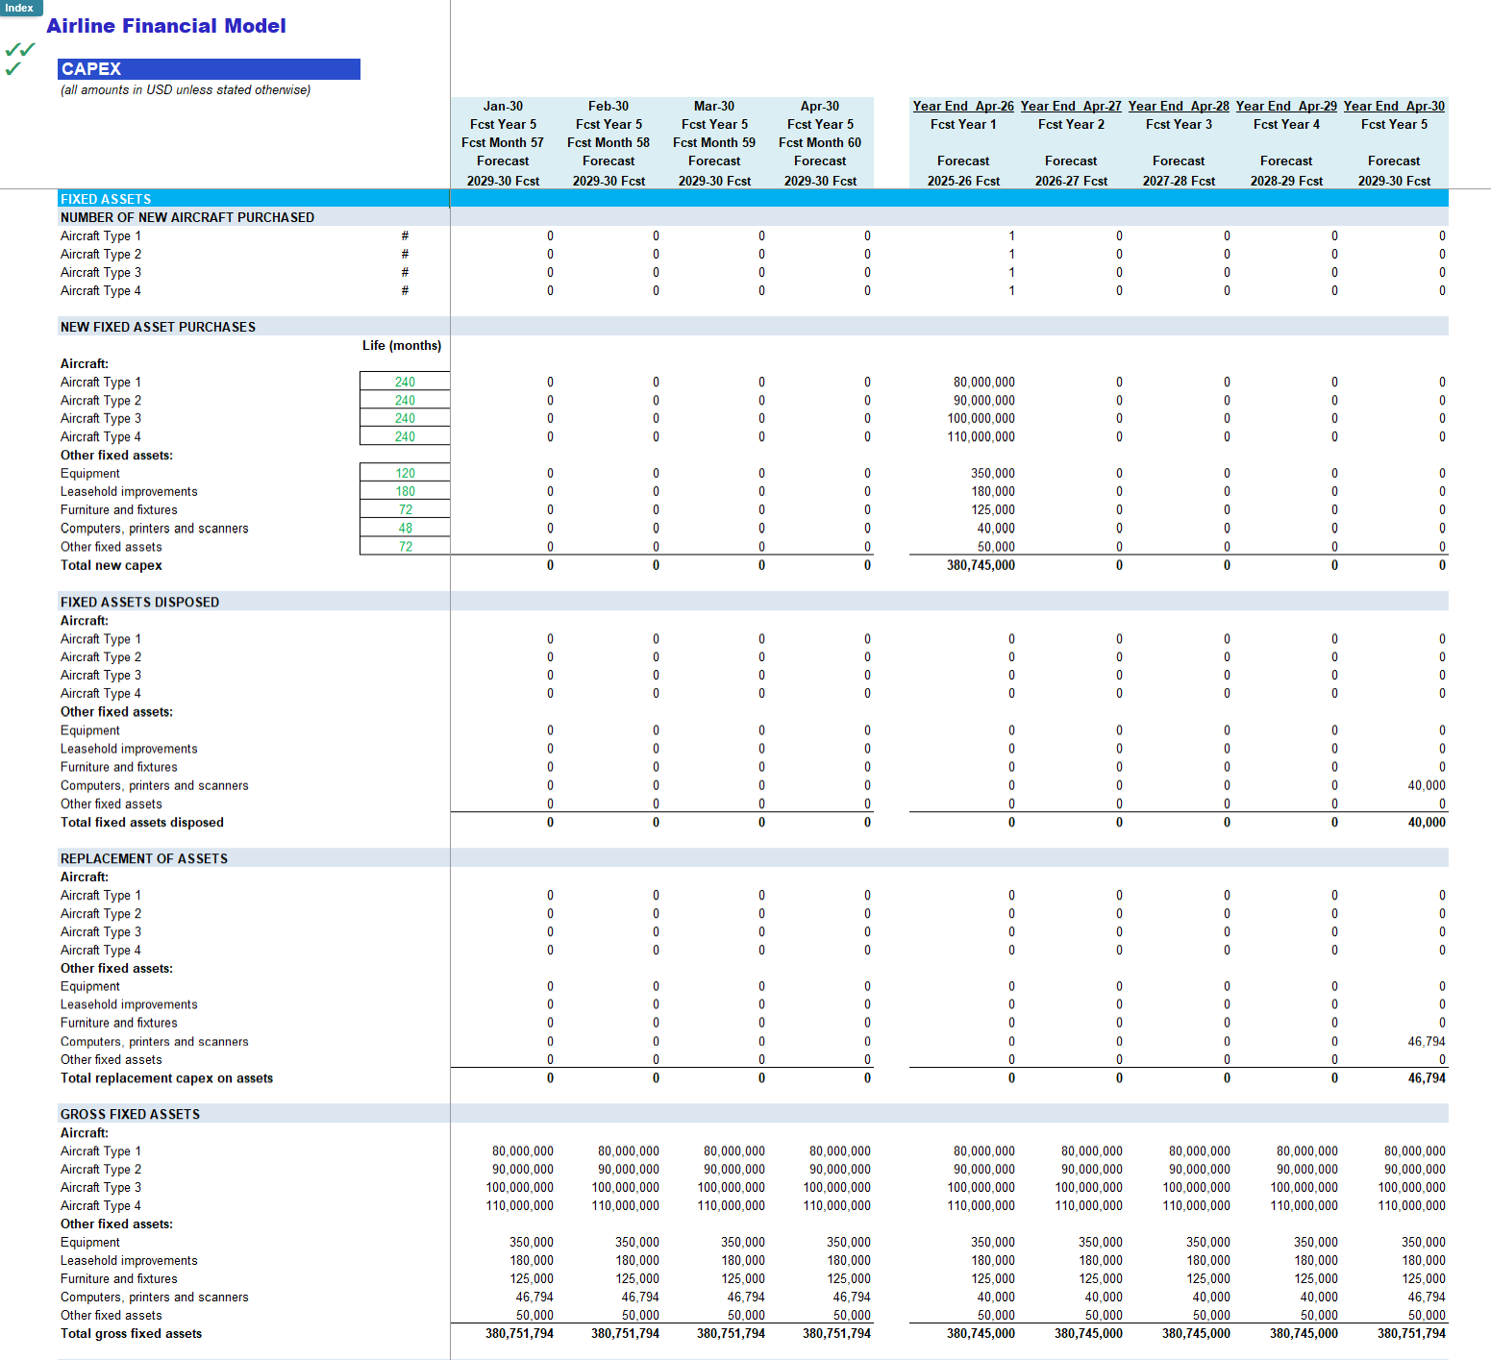Image resolution: width=1491 pixels, height=1360 pixels.
Task: Click Total replacement capex on assets label
Action: (166, 1077)
